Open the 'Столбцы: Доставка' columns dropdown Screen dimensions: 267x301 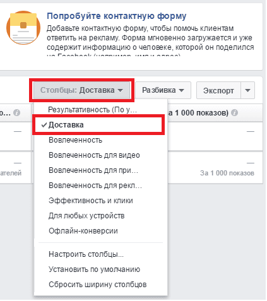(81, 90)
